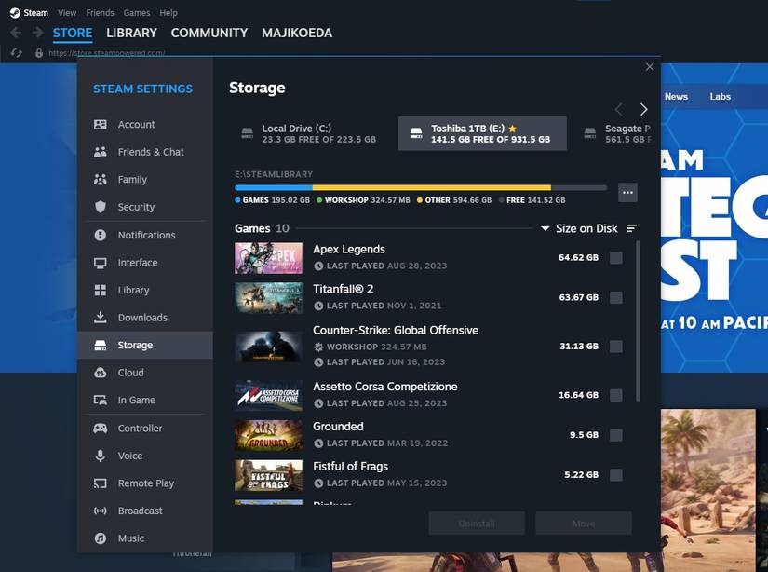768x572 pixels.
Task: Click the right chevron to show more drives
Action: tap(643, 109)
